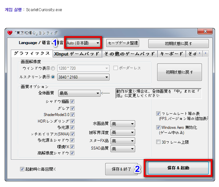The height and width of the screenshot is (187, 219).
Task: Toggle the HDRレンダリング checkbox
Action: 72,121
